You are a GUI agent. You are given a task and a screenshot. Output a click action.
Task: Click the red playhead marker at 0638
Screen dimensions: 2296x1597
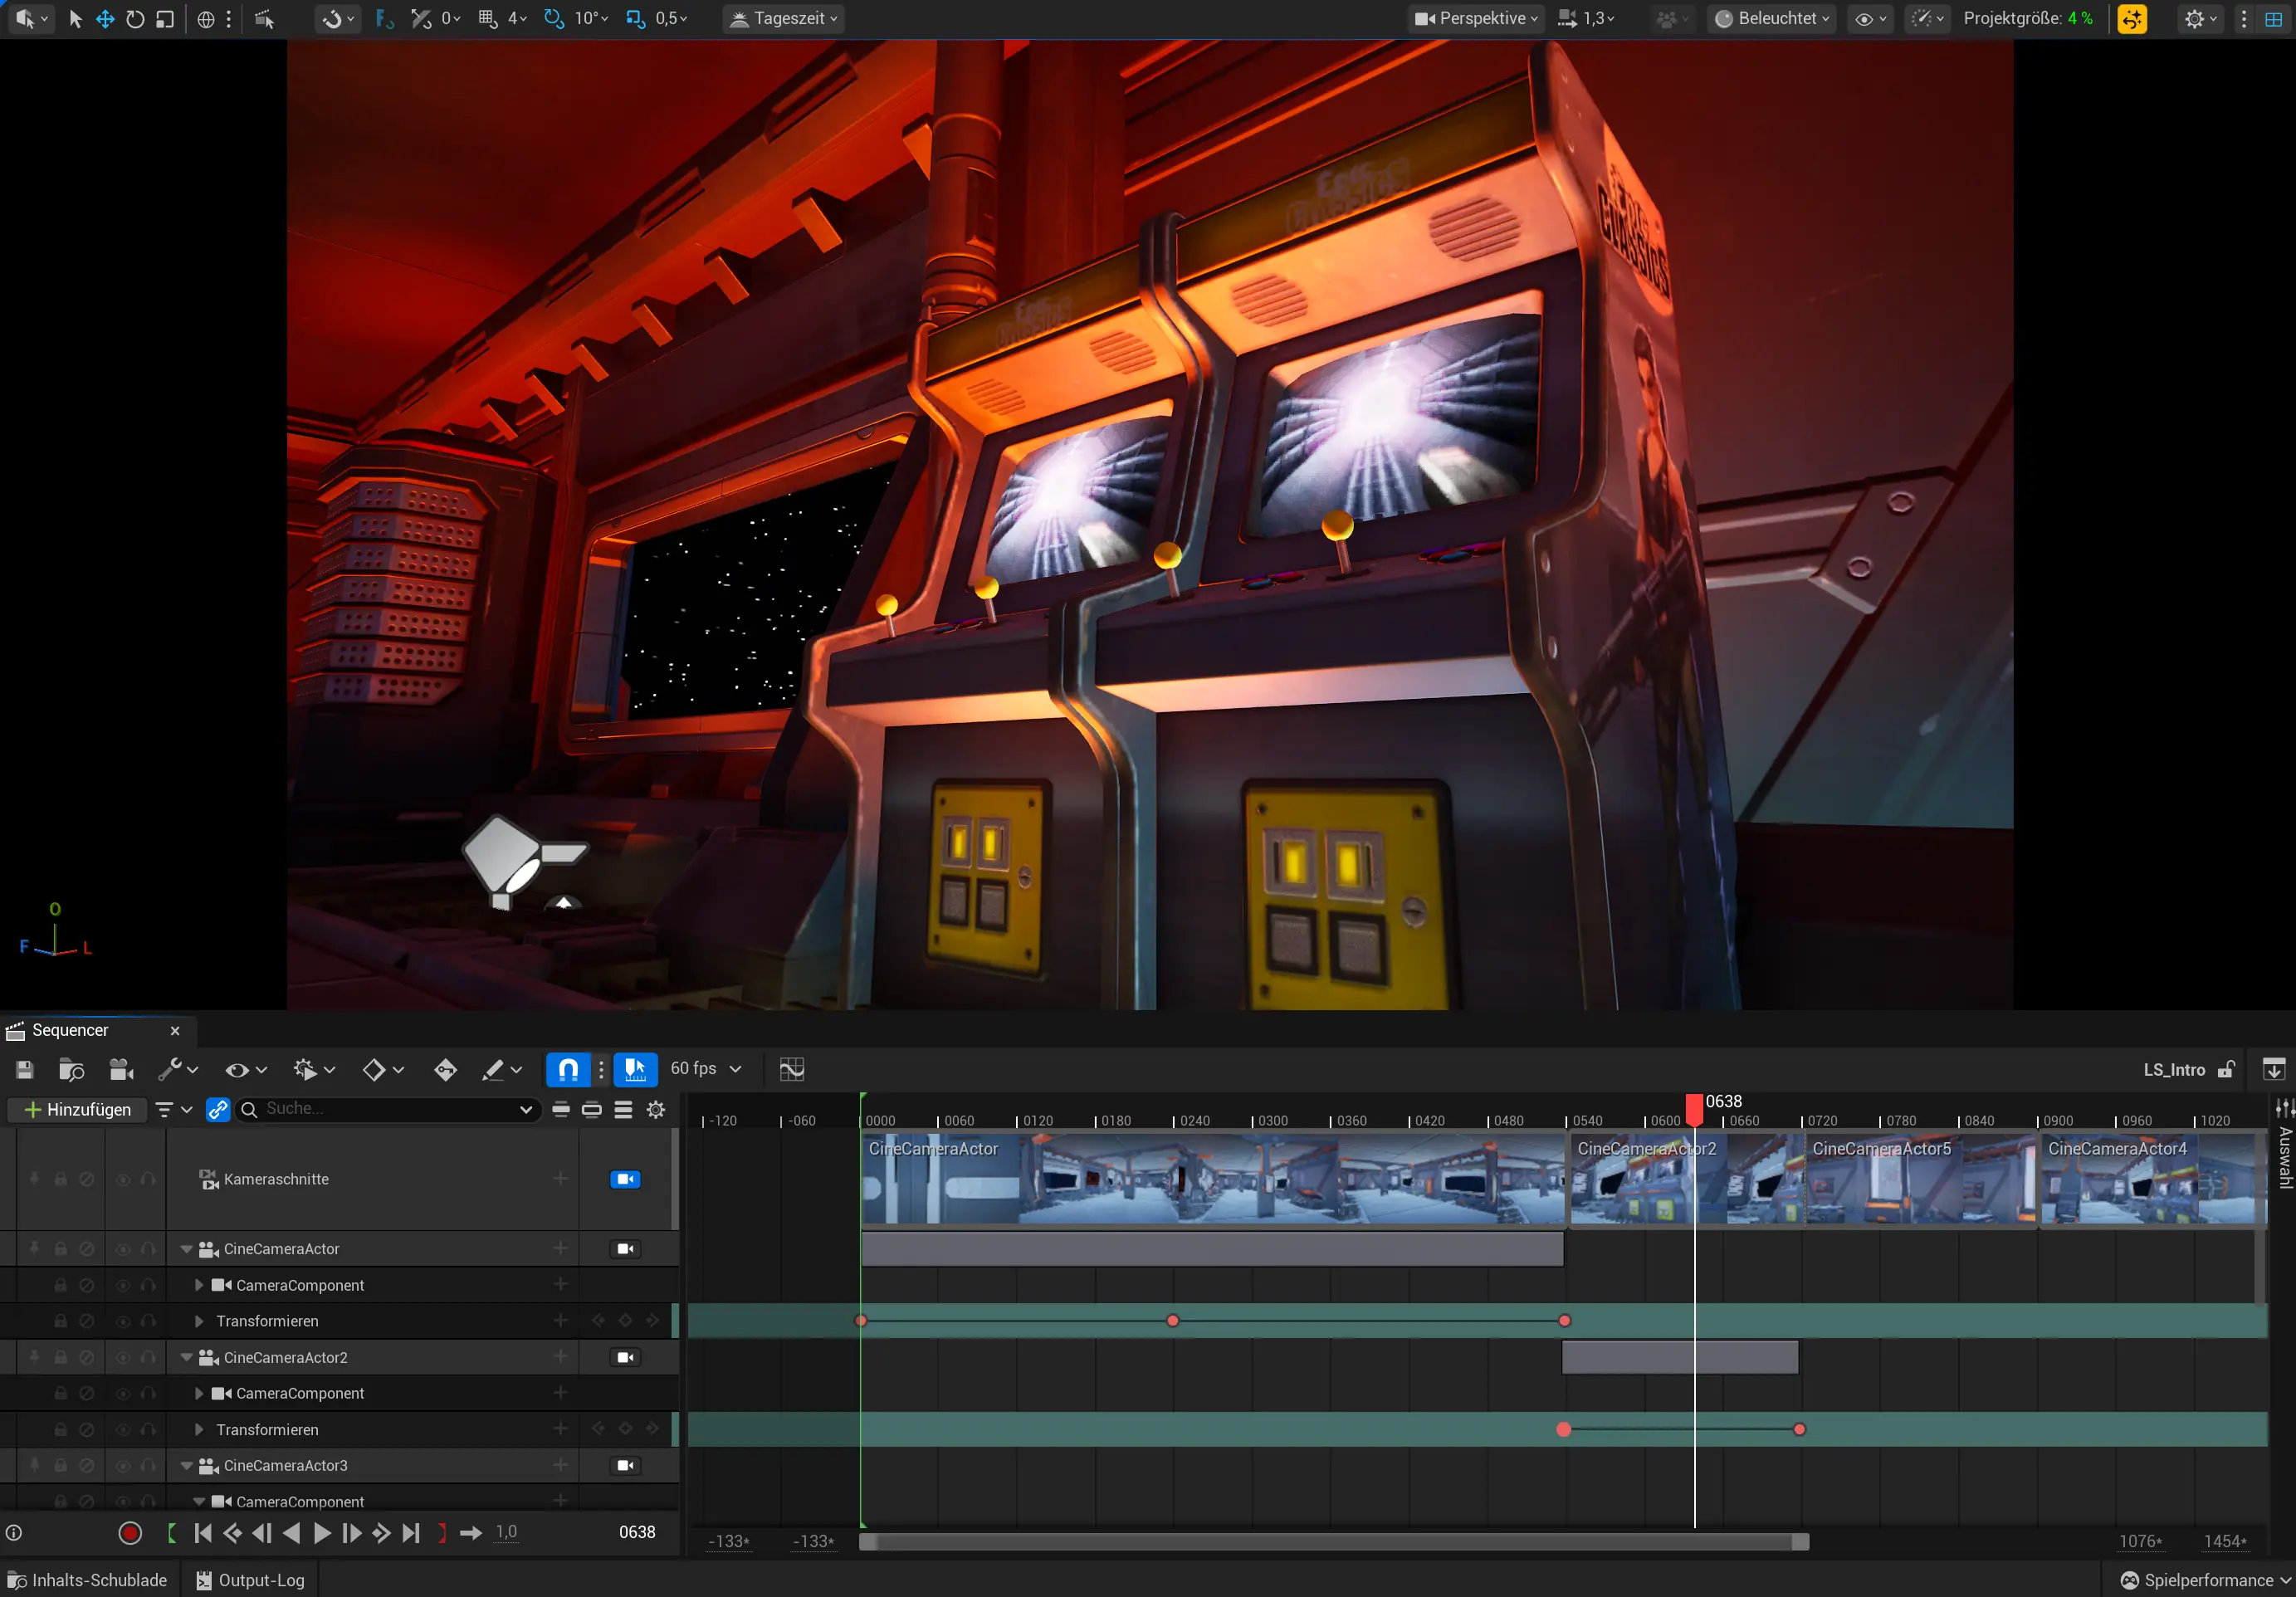coord(1694,1109)
